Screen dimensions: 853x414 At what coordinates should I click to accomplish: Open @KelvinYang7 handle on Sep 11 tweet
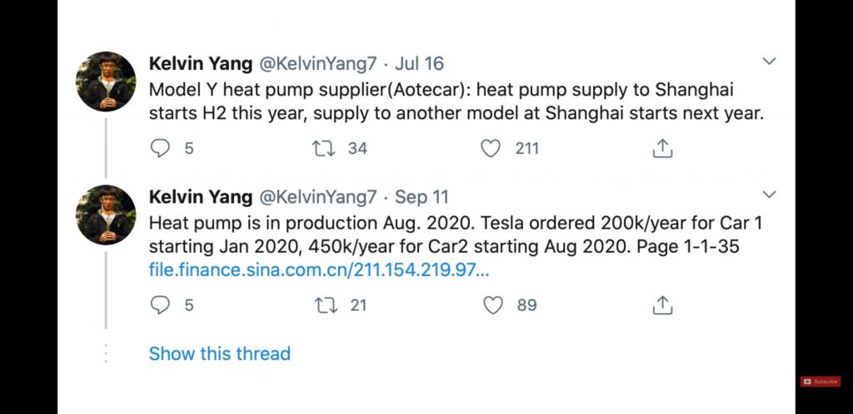pyautogui.click(x=317, y=197)
